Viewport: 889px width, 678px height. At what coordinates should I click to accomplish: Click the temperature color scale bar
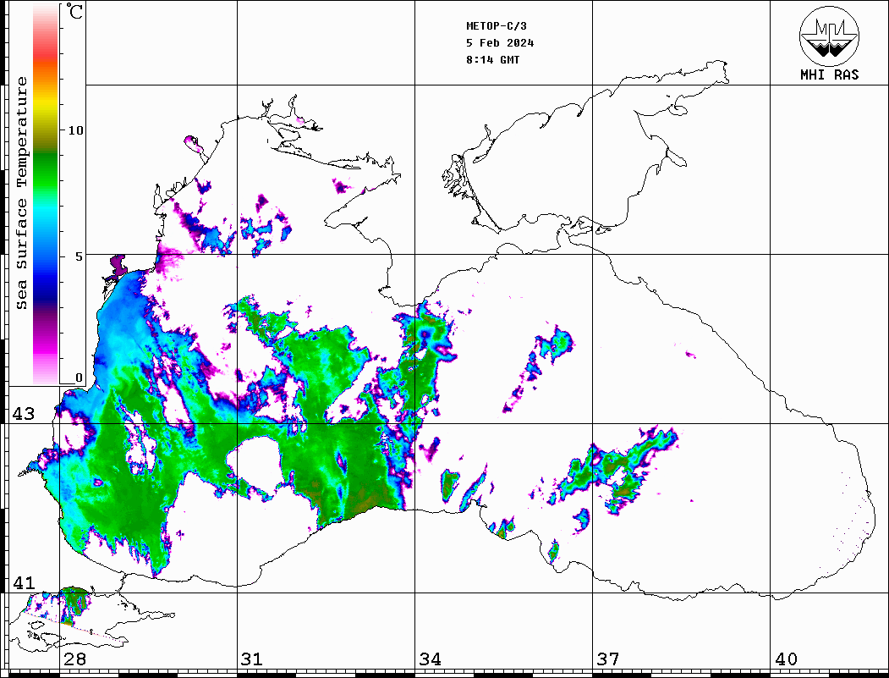(x=46, y=194)
